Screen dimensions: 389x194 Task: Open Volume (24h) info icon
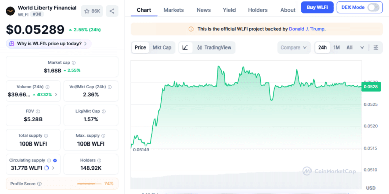coord(48,87)
